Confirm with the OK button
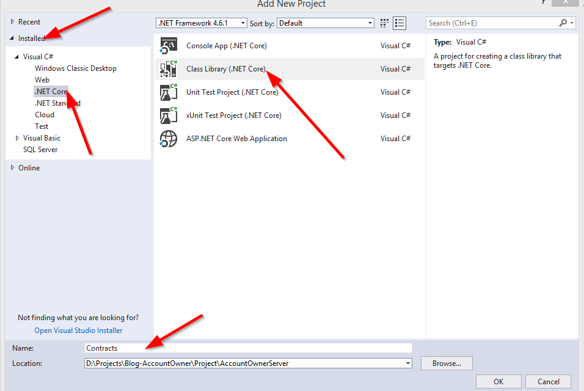 click(x=498, y=382)
